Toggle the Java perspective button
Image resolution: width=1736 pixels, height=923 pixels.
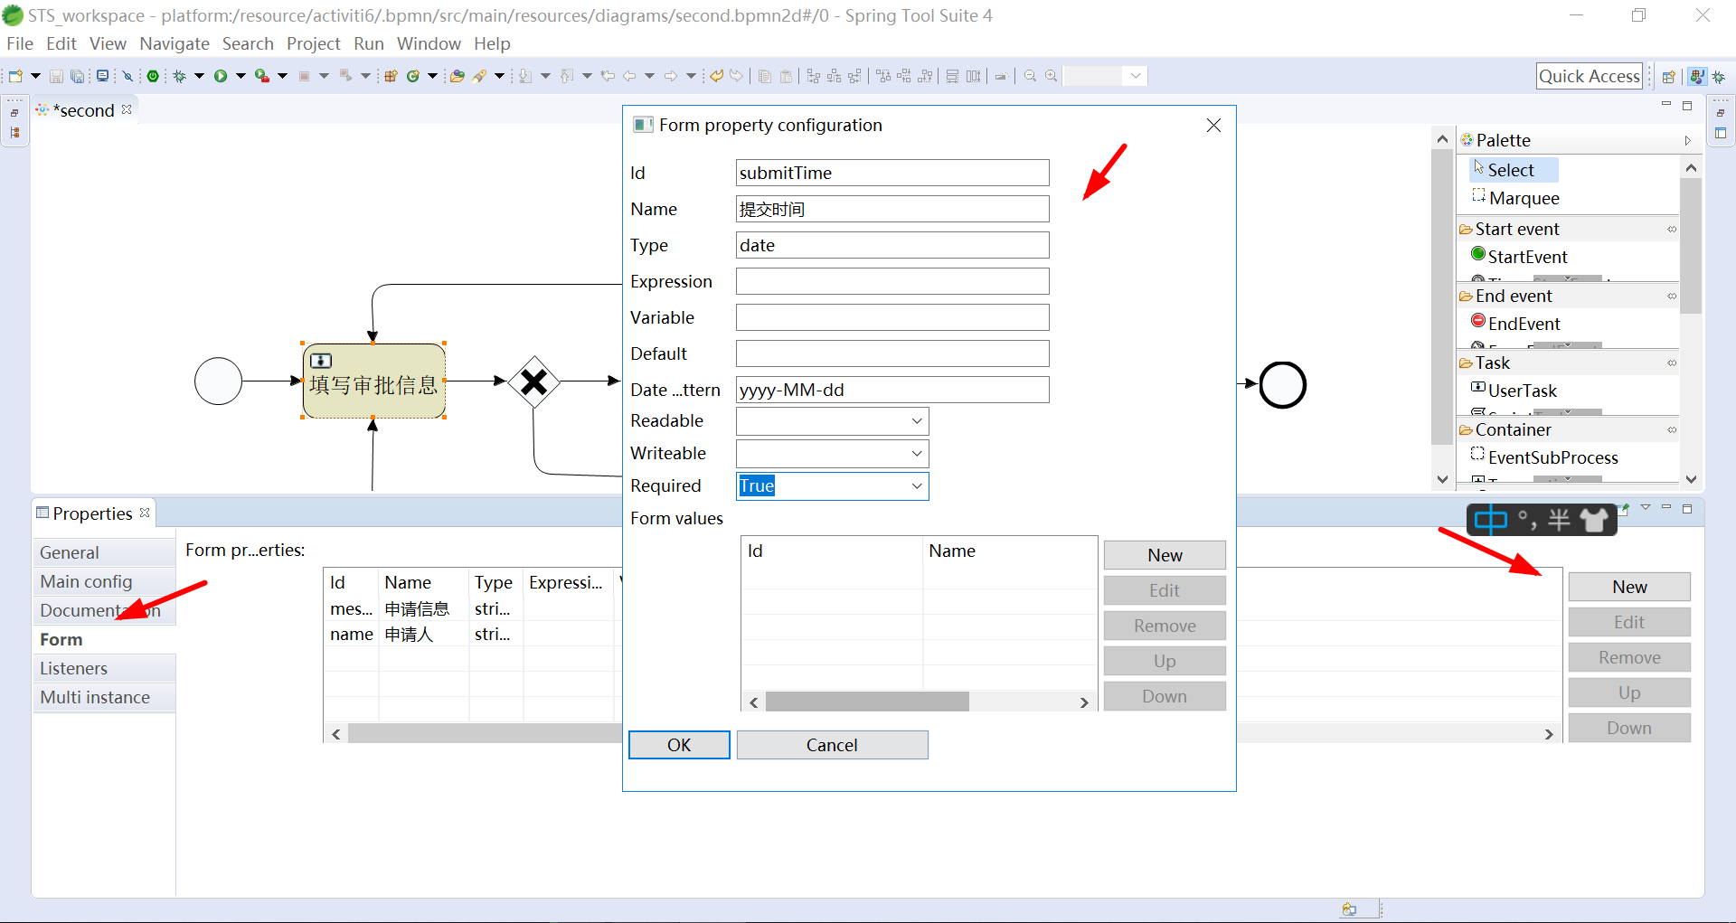pos(1697,77)
